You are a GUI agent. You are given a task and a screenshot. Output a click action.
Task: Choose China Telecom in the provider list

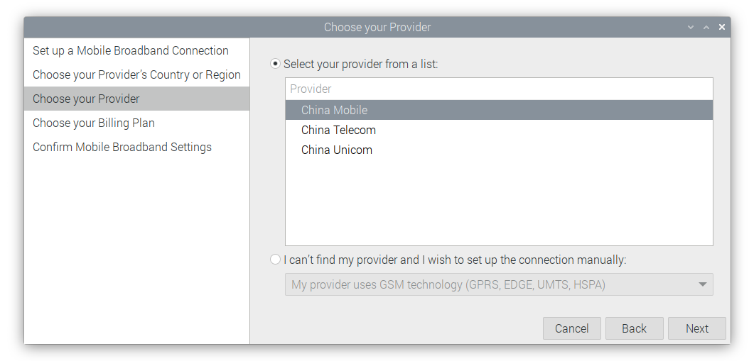click(x=338, y=130)
